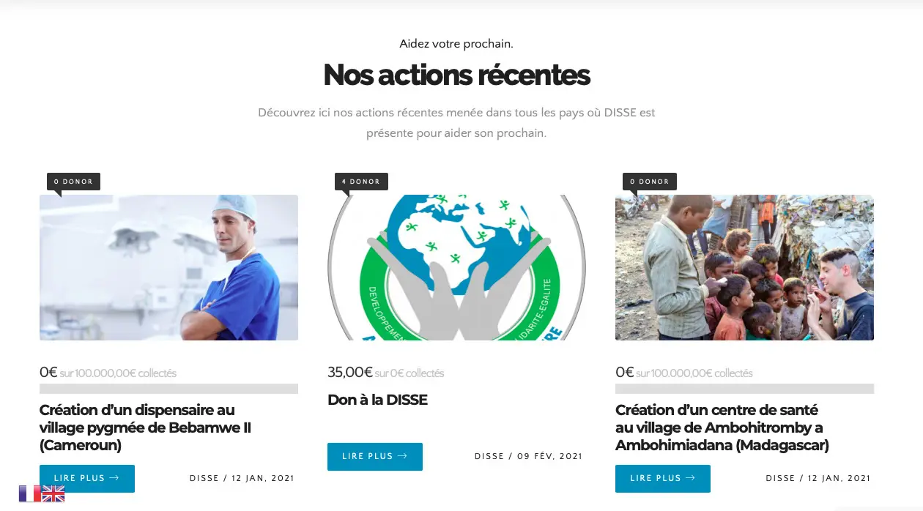This screenshot has width=923, height=511.
Task: Click Lire Plus for the Bebamwe II dispensaire
Action: (x=87, y=478)
